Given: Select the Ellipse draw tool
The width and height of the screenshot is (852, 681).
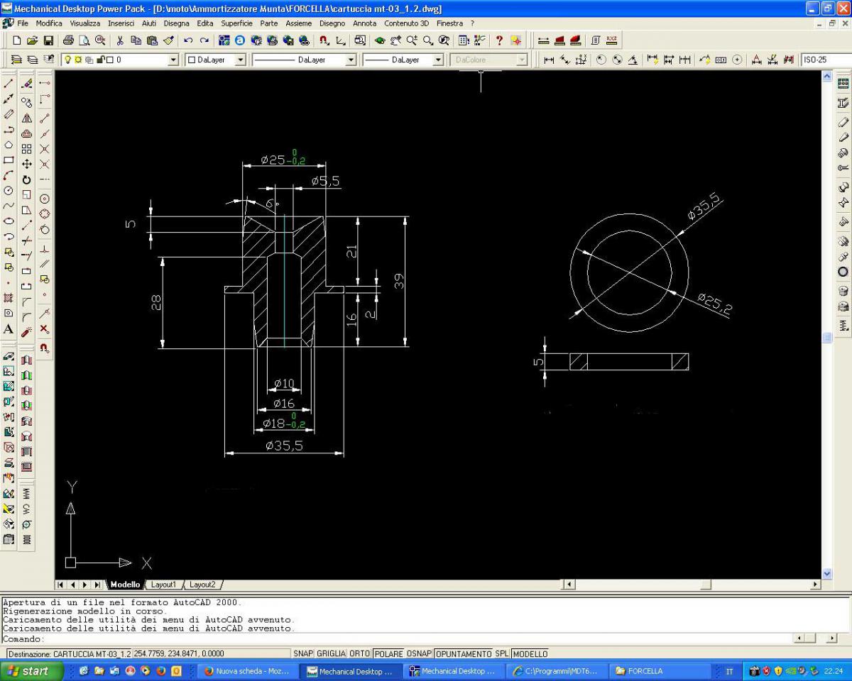Looking at the screenshot, I should [x=9, y=221].
